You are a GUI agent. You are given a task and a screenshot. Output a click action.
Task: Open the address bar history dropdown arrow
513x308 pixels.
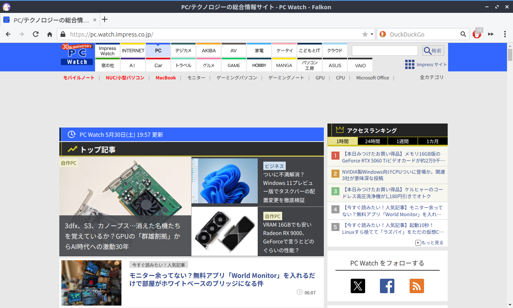click(x=372, y=34)
